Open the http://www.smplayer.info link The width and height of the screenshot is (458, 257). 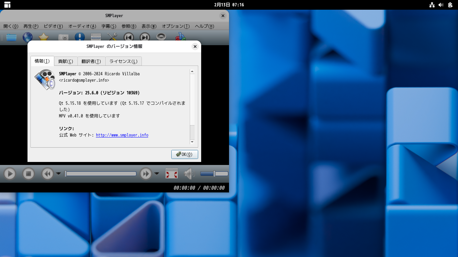pos(122,135)
